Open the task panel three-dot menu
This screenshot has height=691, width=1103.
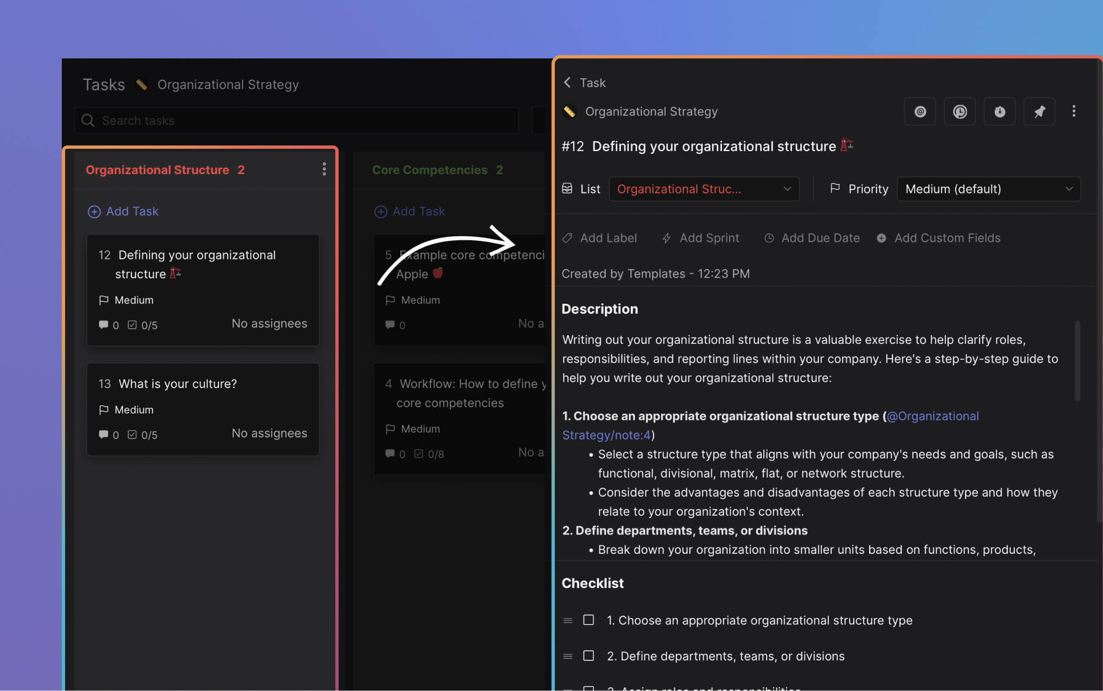(x=1073, y=111)
